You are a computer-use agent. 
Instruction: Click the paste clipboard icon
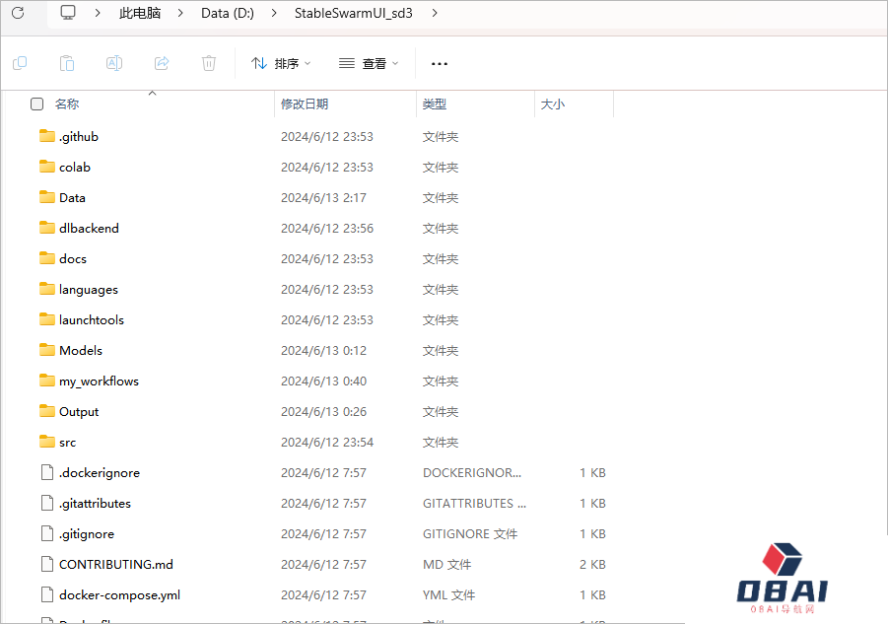pos(67,63)
